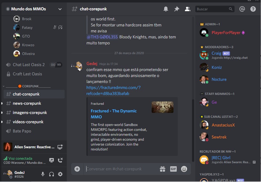Open PlayerForPlayer member profile
261x182 pixels.
pos(228,33)
